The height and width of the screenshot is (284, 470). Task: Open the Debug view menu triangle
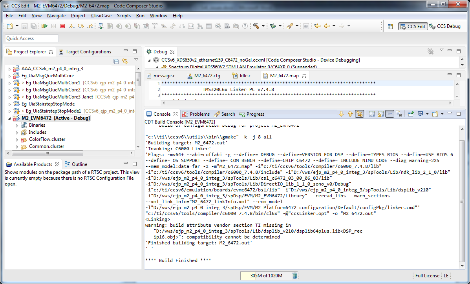(441, 50)
